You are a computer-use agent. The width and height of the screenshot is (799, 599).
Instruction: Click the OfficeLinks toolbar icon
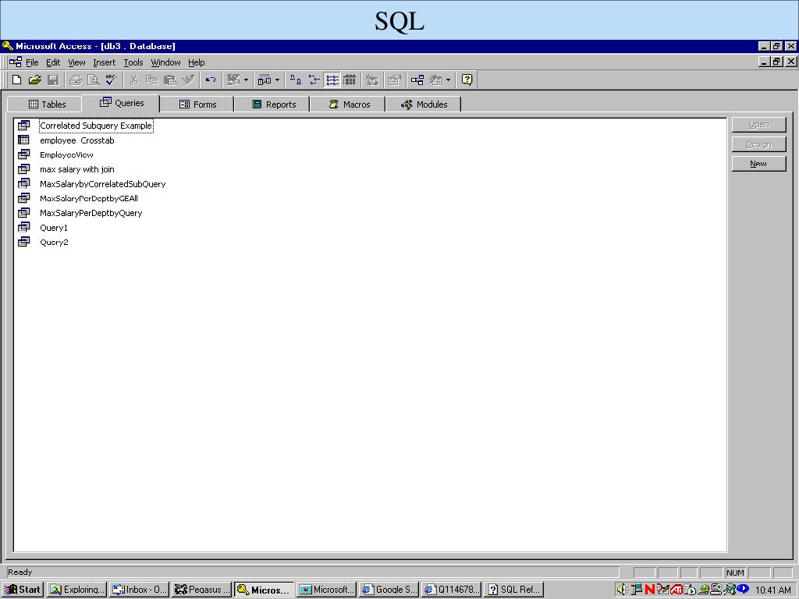point(233,80)
